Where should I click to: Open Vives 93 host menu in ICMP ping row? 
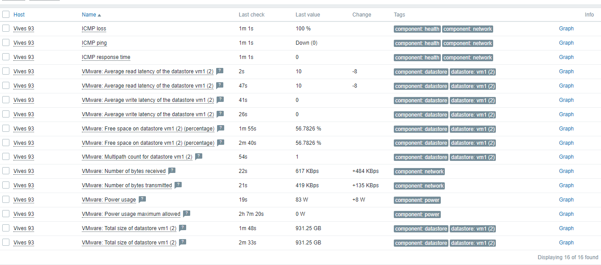tap(24, 43)
